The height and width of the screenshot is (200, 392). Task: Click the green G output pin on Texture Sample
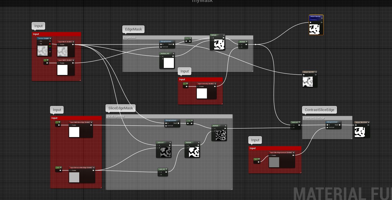[50, 46]
